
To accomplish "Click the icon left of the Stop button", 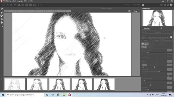I will point(129,11).
